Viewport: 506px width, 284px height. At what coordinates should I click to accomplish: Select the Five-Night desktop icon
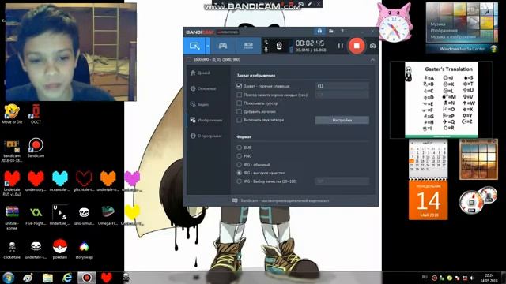(36, 215)
